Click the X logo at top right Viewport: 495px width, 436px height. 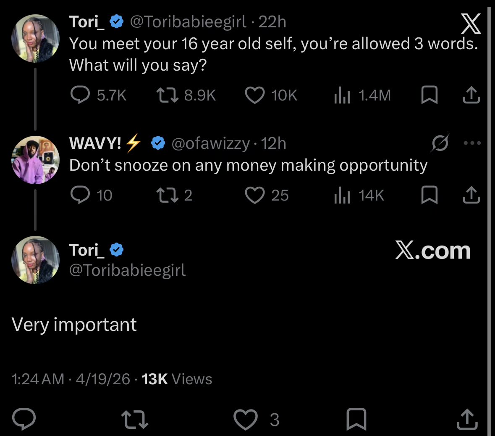click(471, 24)
